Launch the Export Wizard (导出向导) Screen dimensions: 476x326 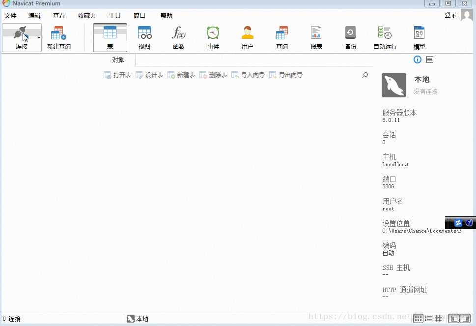pos(286,75)
